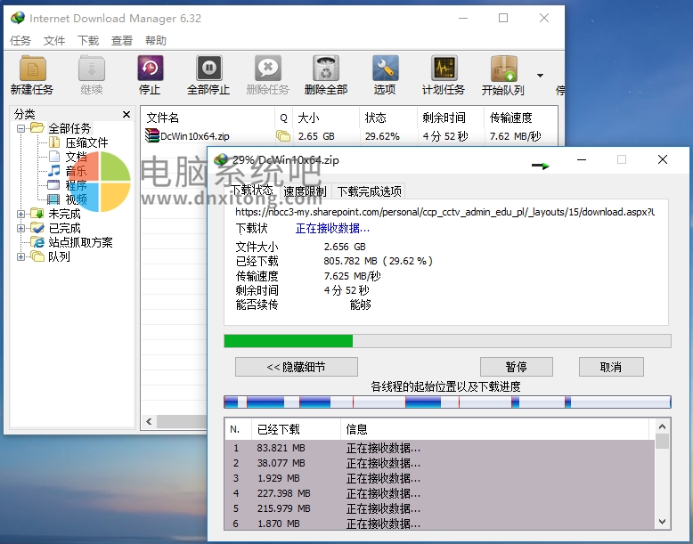Click the download URL text

444,212
